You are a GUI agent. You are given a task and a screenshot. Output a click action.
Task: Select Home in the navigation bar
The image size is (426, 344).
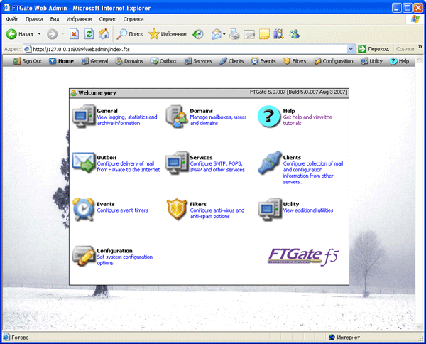tap(61, 61)
